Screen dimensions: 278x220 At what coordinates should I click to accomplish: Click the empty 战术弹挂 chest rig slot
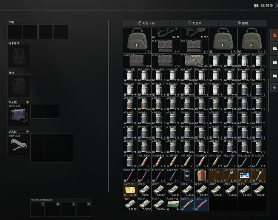pyautogui.click(x=19, y=56)
